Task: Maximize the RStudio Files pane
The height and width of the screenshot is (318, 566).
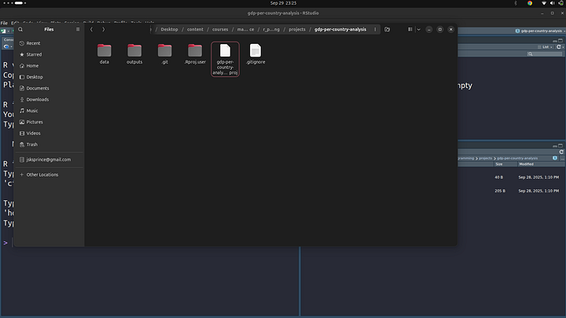Action: point(560,146)
